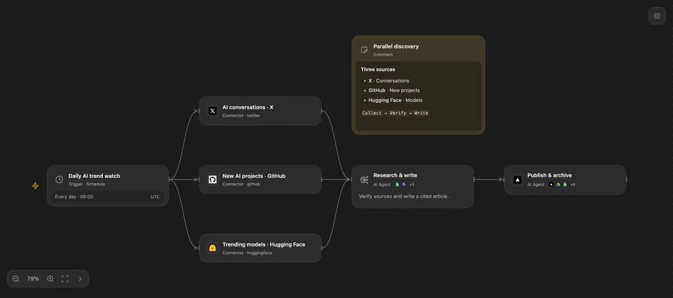
Task: Click the Google Drive icon in Publish & archive
Action: pos(558,185)
